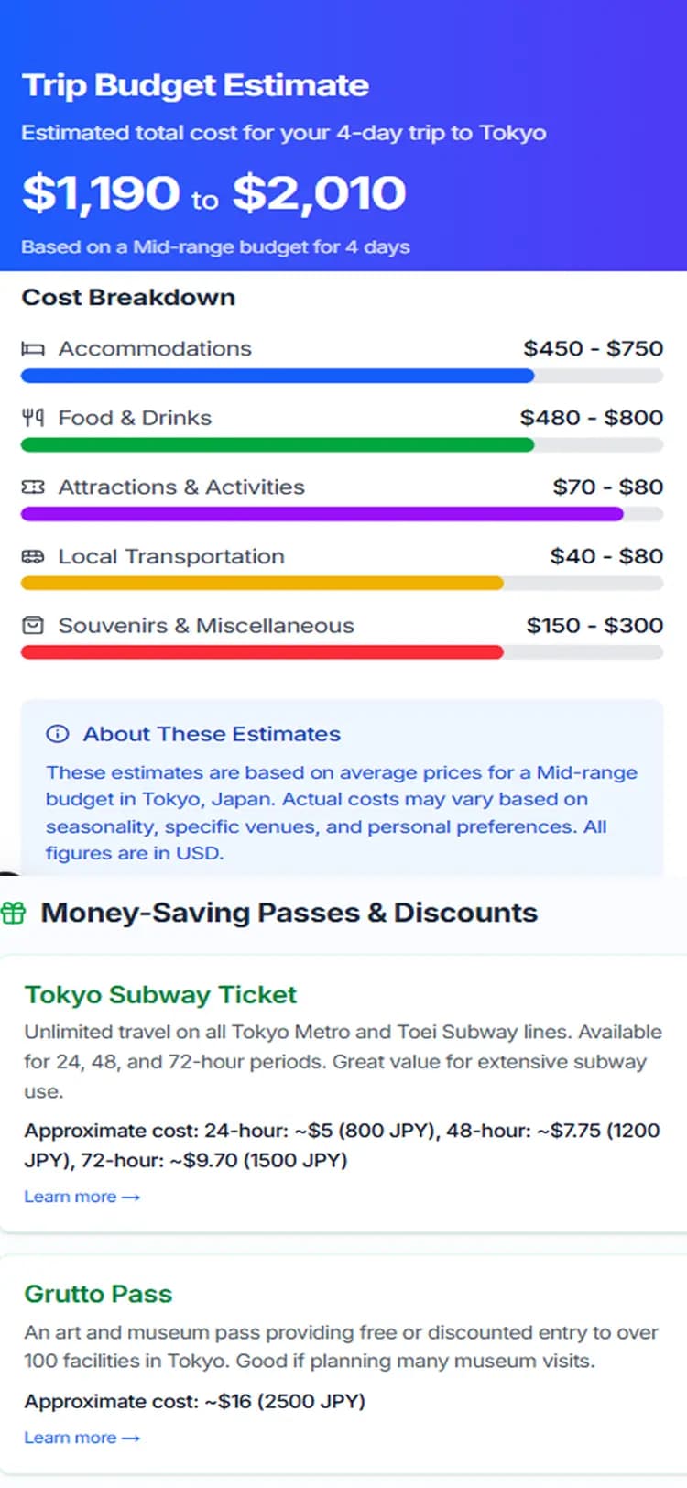687x1488 pixels.
Task: Click the fork and knife Food icon
Action: pos(33,418)
